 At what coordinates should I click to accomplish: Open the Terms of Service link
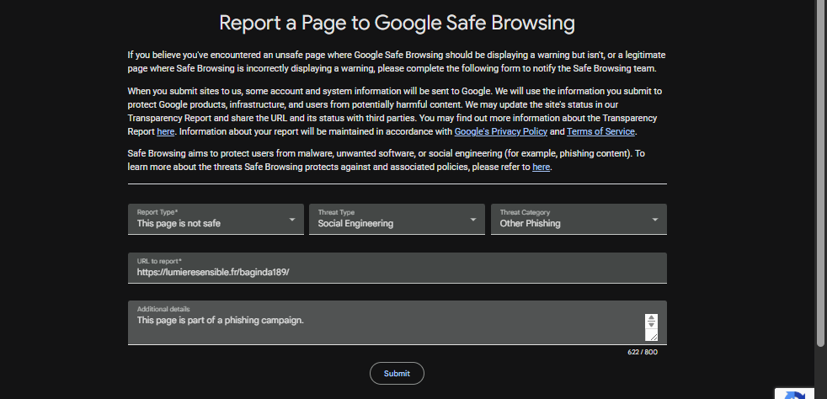[x=600, y=132]
